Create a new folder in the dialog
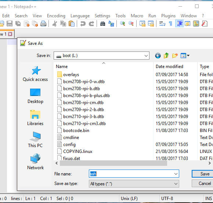The width and height of the screenshot is (213, 203). click(175, 56)
